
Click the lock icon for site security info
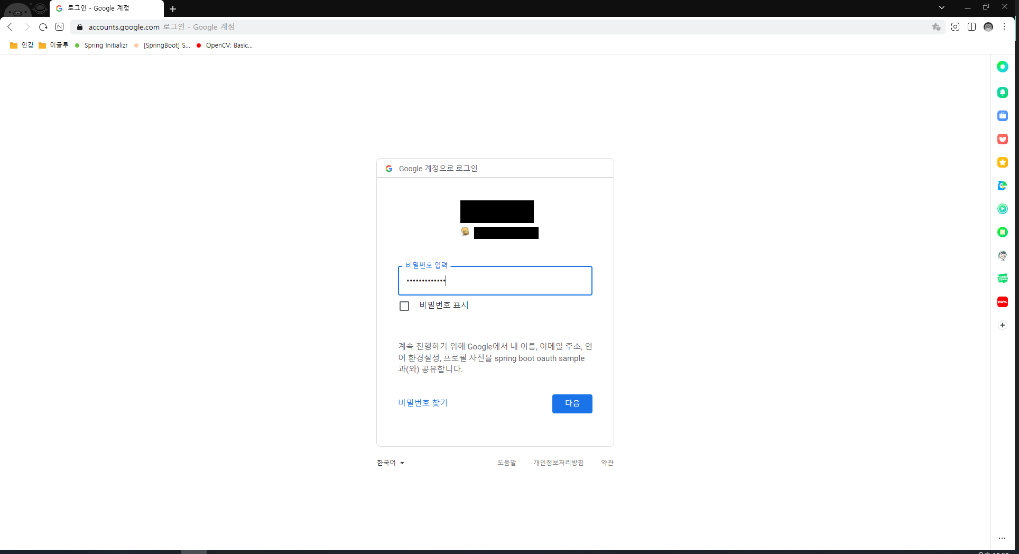tap(80, 27)
